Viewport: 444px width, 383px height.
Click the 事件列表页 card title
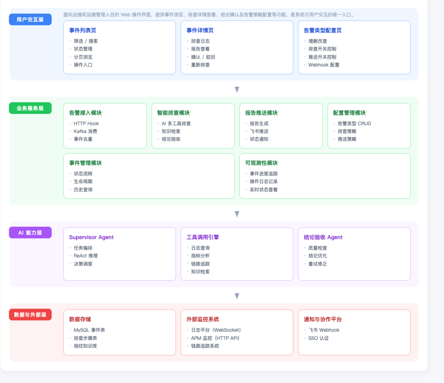click(83, 30)
